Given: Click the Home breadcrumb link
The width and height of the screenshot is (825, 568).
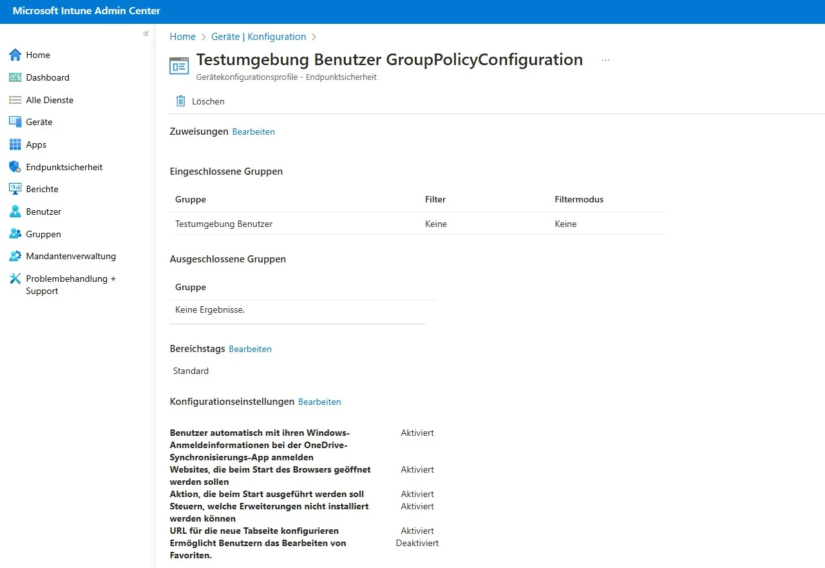Looking at the screenshot, I should tap(182, 37).
